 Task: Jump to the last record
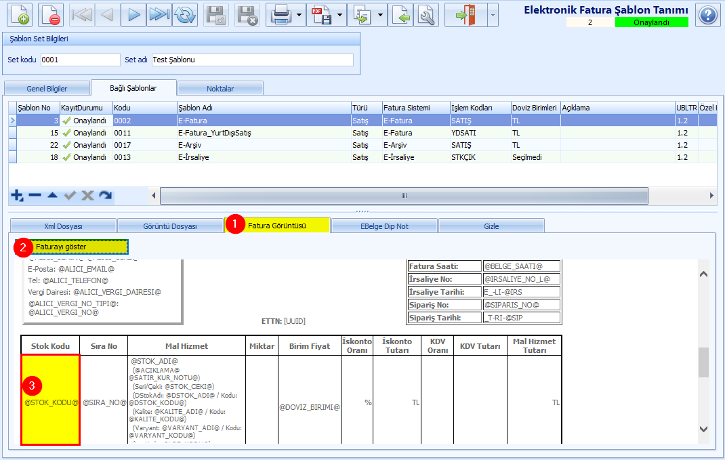coord(159,15)
